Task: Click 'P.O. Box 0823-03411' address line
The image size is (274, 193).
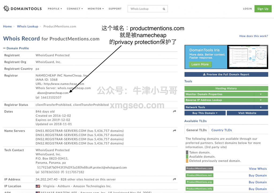Action: 52,158
